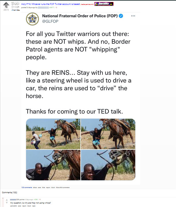
Task: Open the top-left tweet photo
Action: (53, 134)
